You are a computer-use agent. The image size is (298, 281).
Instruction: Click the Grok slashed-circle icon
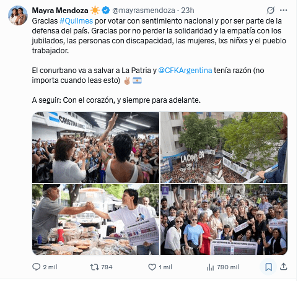pos(271,10)
